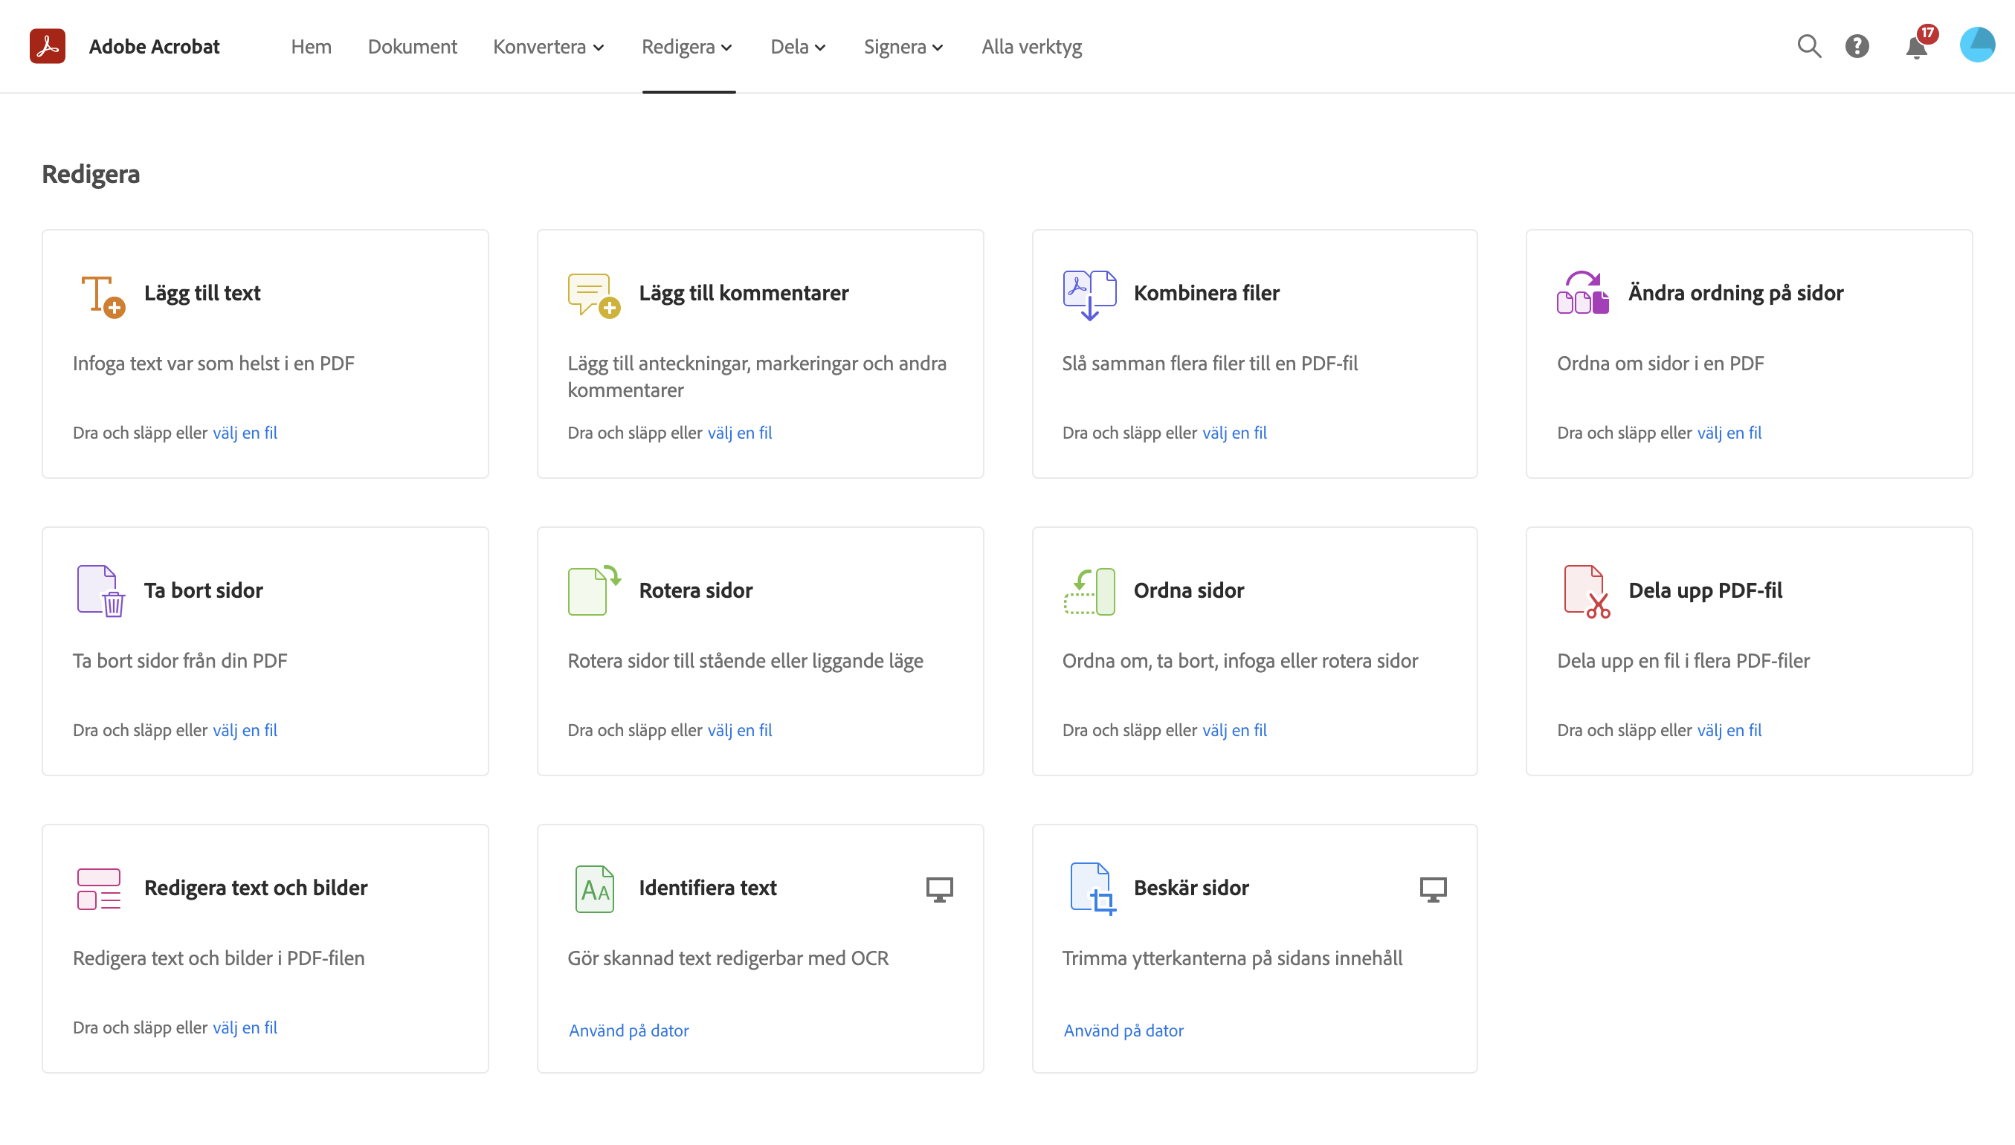The width and height of the screenshot is (2015, 1145).
Task: Select 'välj en fil' under Kombinera filer
Action: (1234, 433)
